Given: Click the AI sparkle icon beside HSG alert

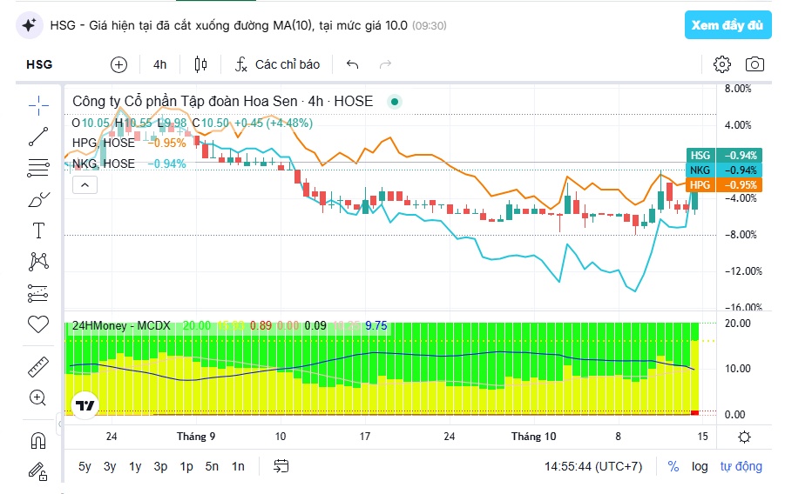Looking at the screenshot, I should 29,25.
